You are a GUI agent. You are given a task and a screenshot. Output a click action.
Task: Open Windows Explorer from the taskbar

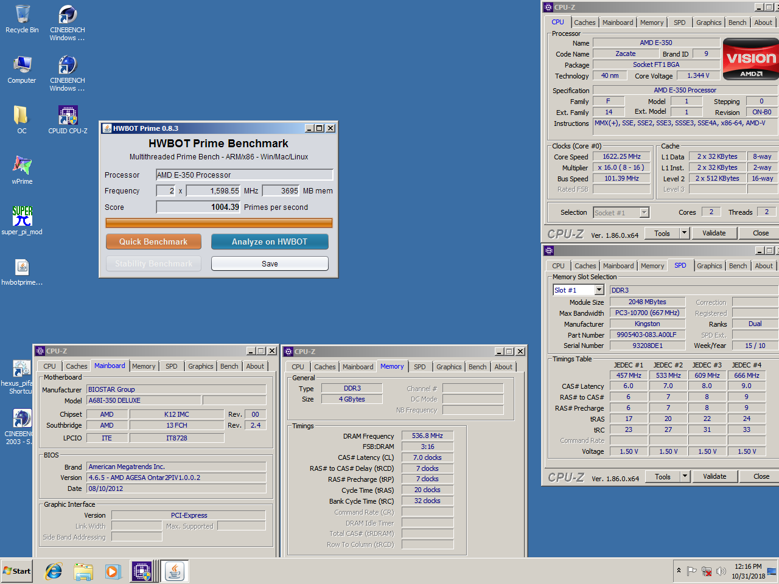(x=83, y=571)
